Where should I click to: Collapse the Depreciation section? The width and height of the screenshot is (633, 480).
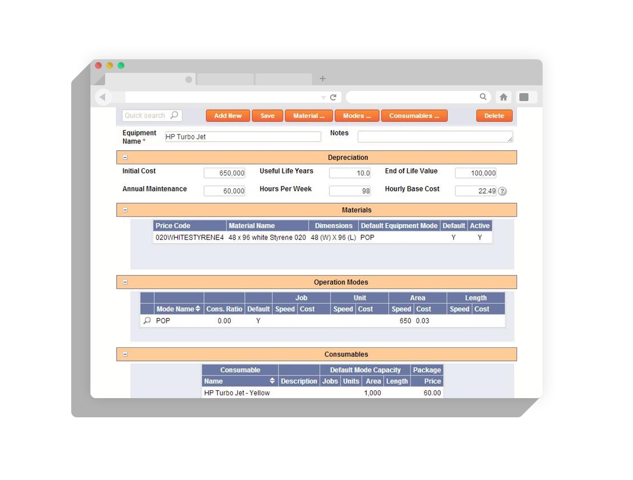(125, 158)
